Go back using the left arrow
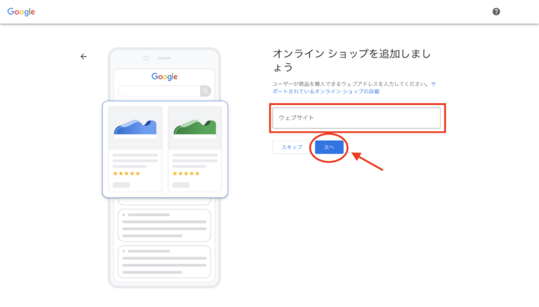Viewport: 539px width, 307px height. [x=84, y=57]
